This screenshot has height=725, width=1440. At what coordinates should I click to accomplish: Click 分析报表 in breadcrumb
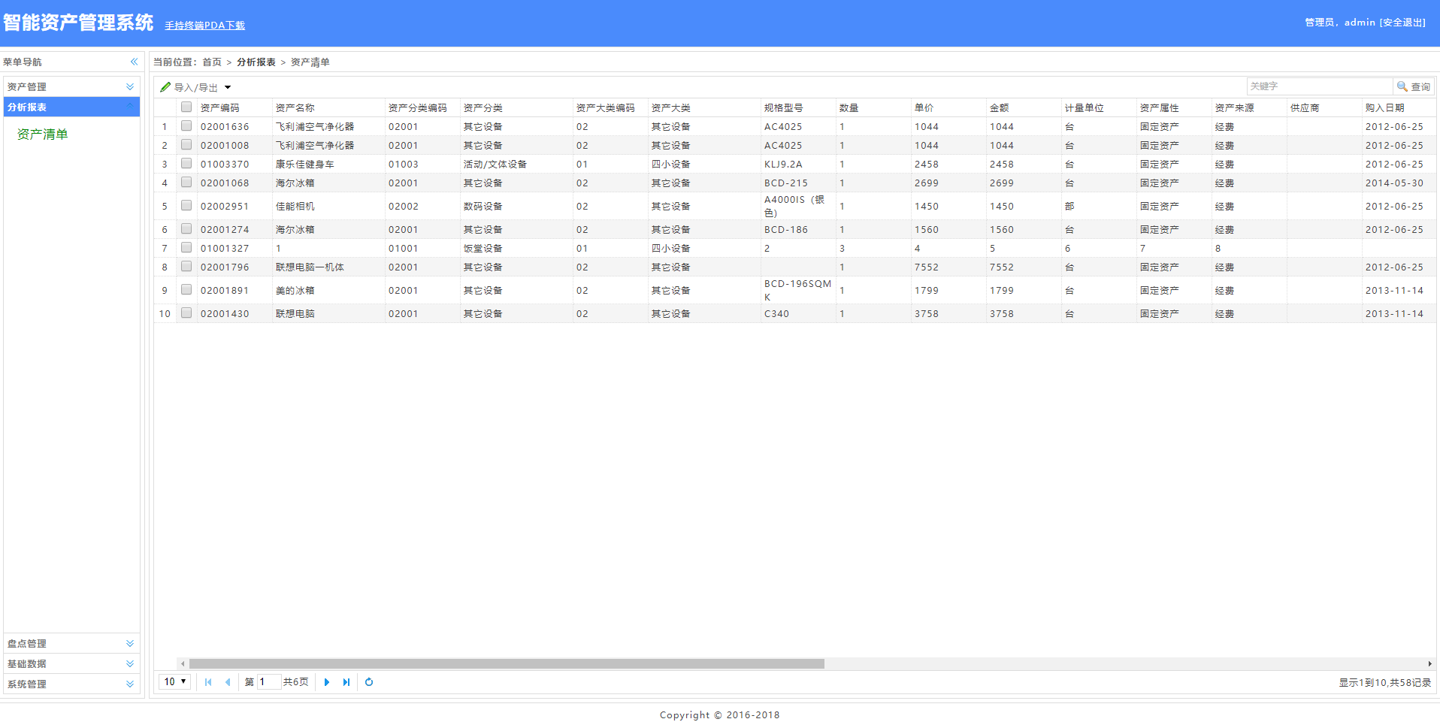[x=256, y=62]
